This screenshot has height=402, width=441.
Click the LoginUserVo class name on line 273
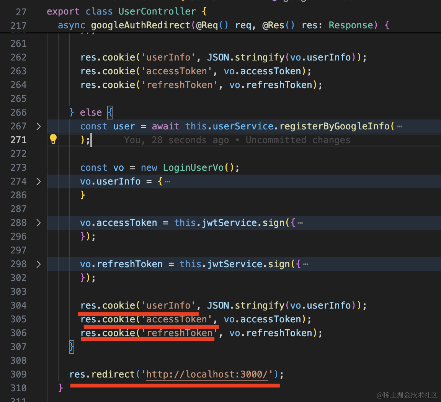(193, 168)
